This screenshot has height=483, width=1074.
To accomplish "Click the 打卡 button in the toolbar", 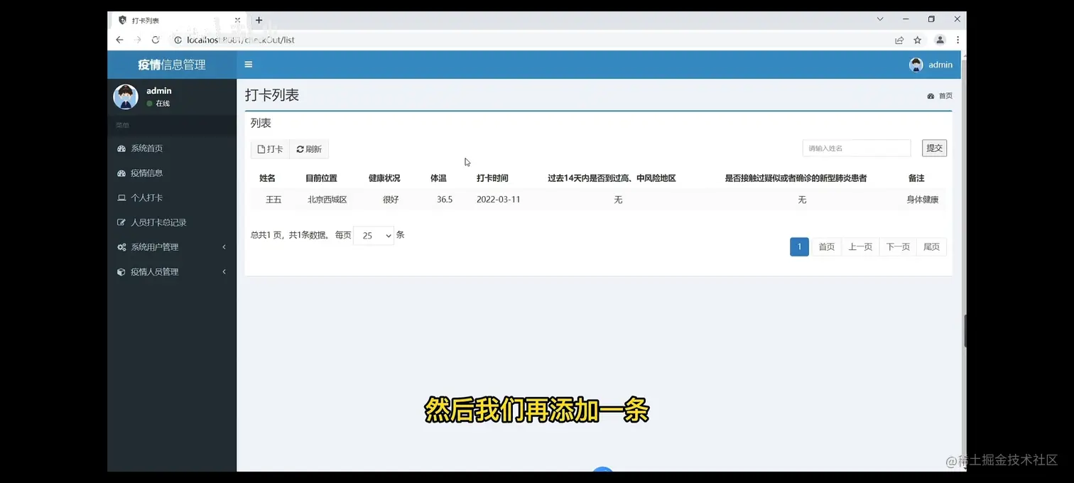I will coord(270,149).
